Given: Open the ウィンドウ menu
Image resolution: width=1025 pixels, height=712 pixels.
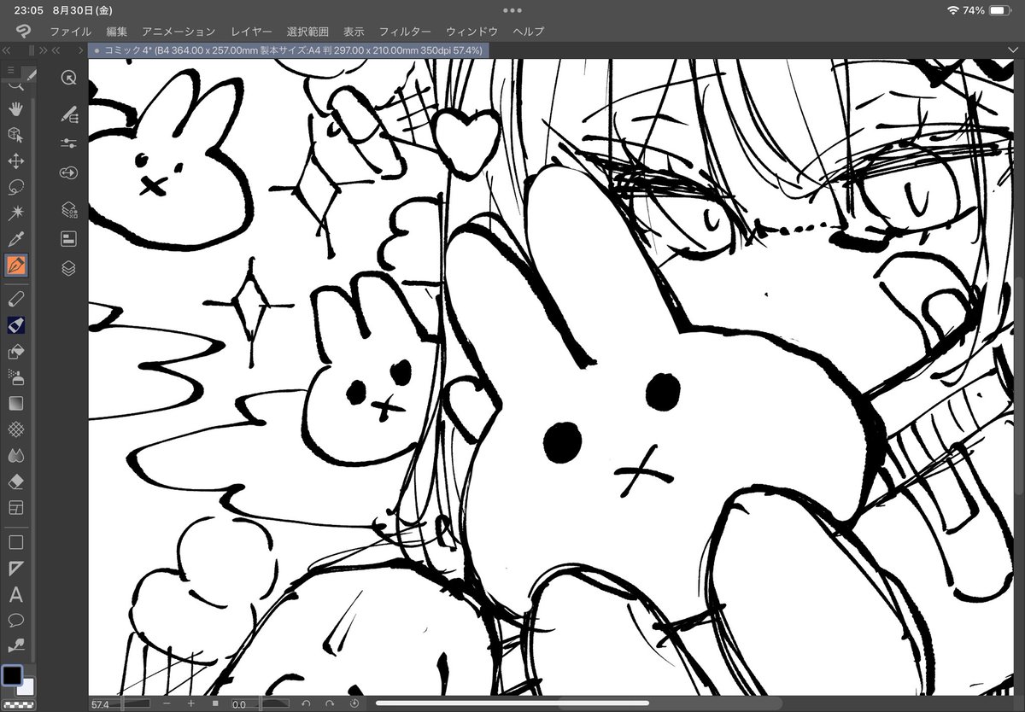Looking at the screenshot, I should (x=472, y=31).
